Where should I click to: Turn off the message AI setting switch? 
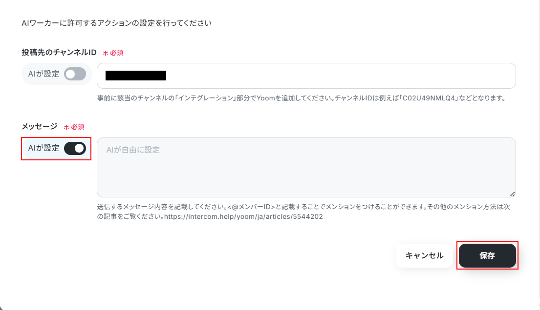(x=75, y=149)
